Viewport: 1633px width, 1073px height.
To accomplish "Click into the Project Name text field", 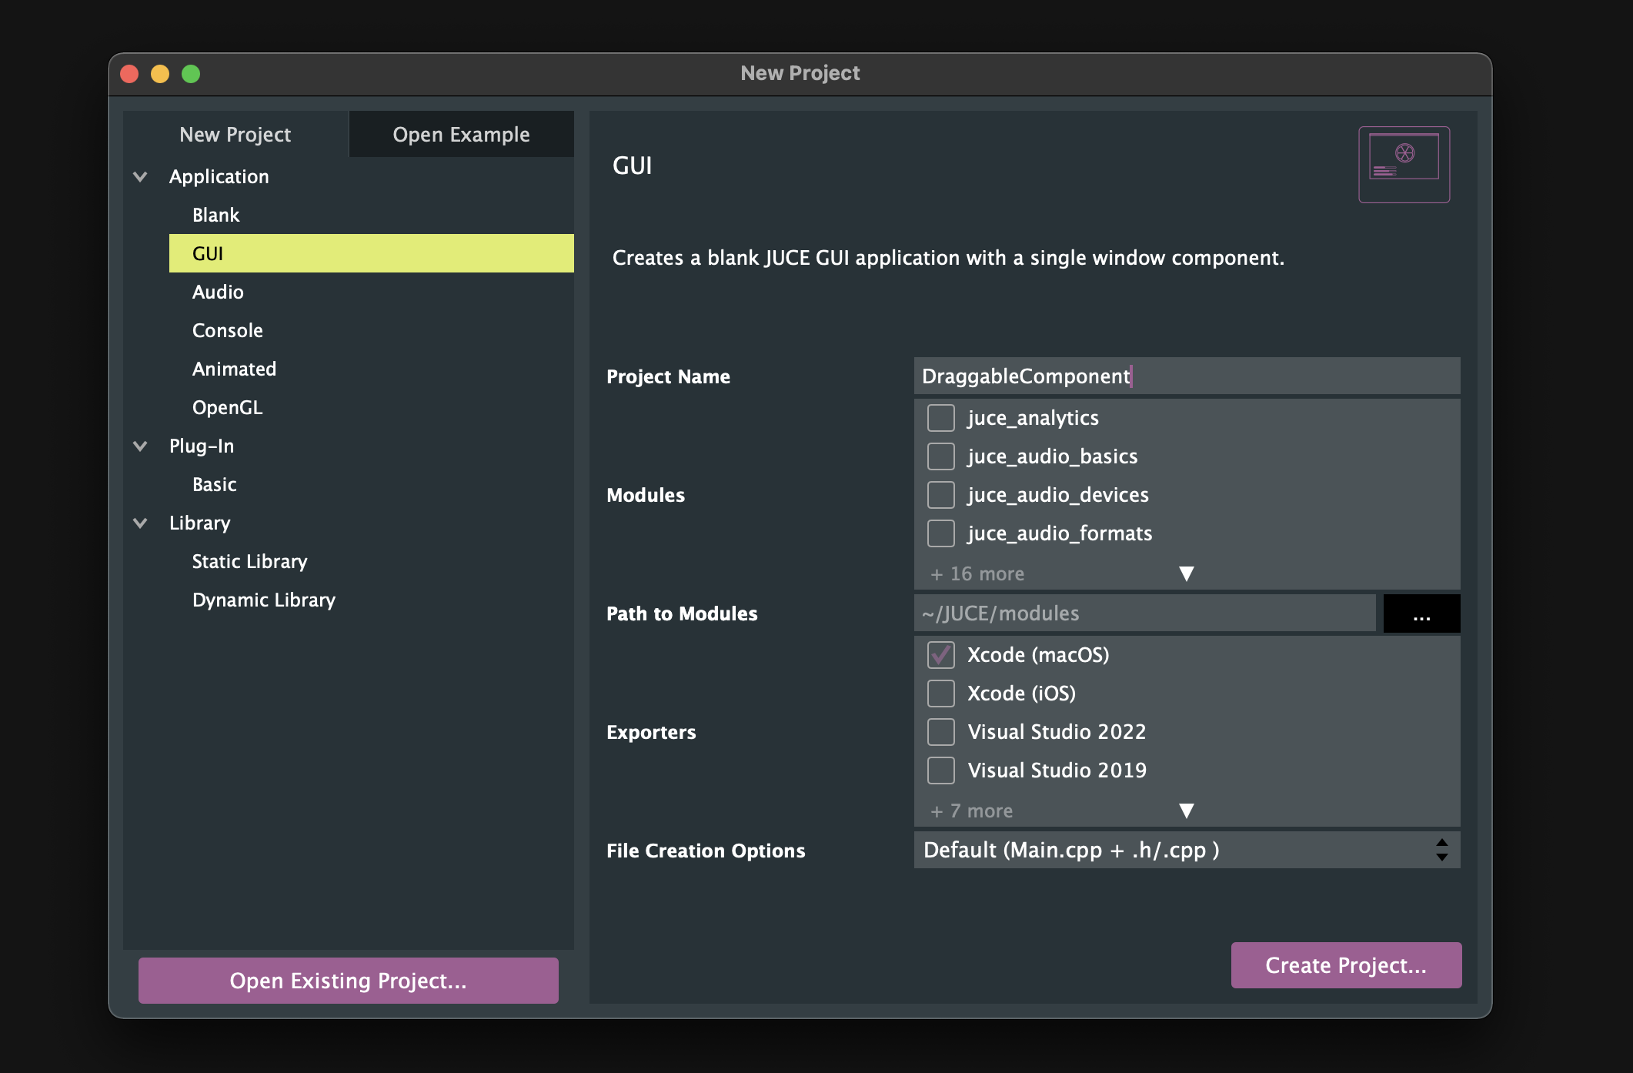I will 1187,376.
